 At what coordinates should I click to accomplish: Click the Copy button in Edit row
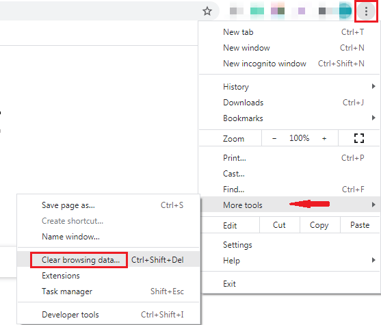coord(319,225)
